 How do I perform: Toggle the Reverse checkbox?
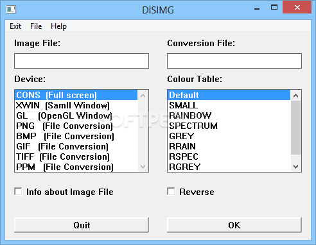171,191
